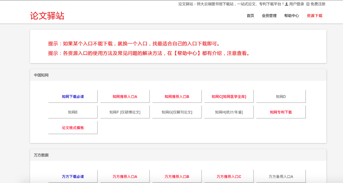Open 知网G[仅期刊论文] entry

click(177, 112)
